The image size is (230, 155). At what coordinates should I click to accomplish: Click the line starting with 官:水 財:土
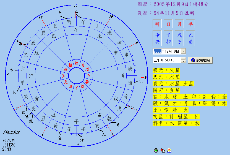point(190,97)
